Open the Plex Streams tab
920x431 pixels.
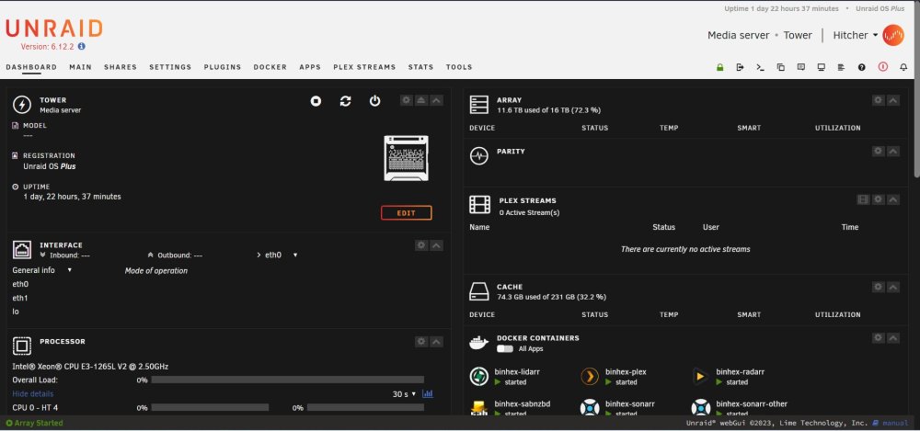tap(364, 67)
